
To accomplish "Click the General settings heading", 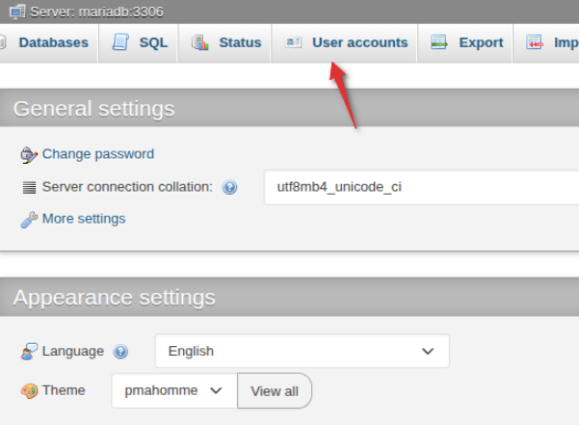I will point(93,109).
